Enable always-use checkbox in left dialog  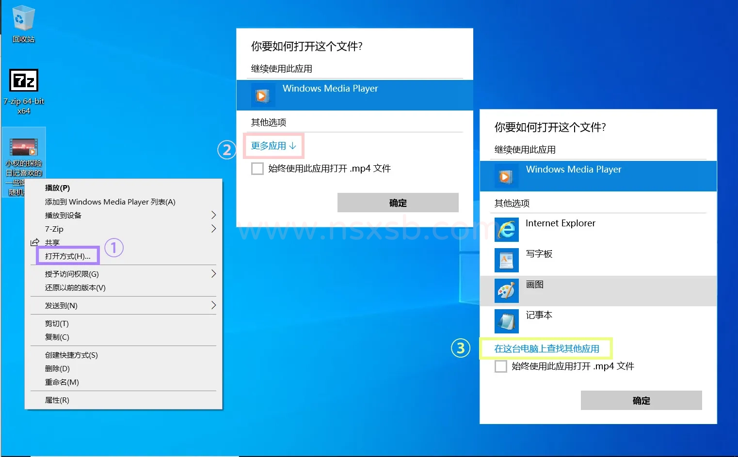257,169
